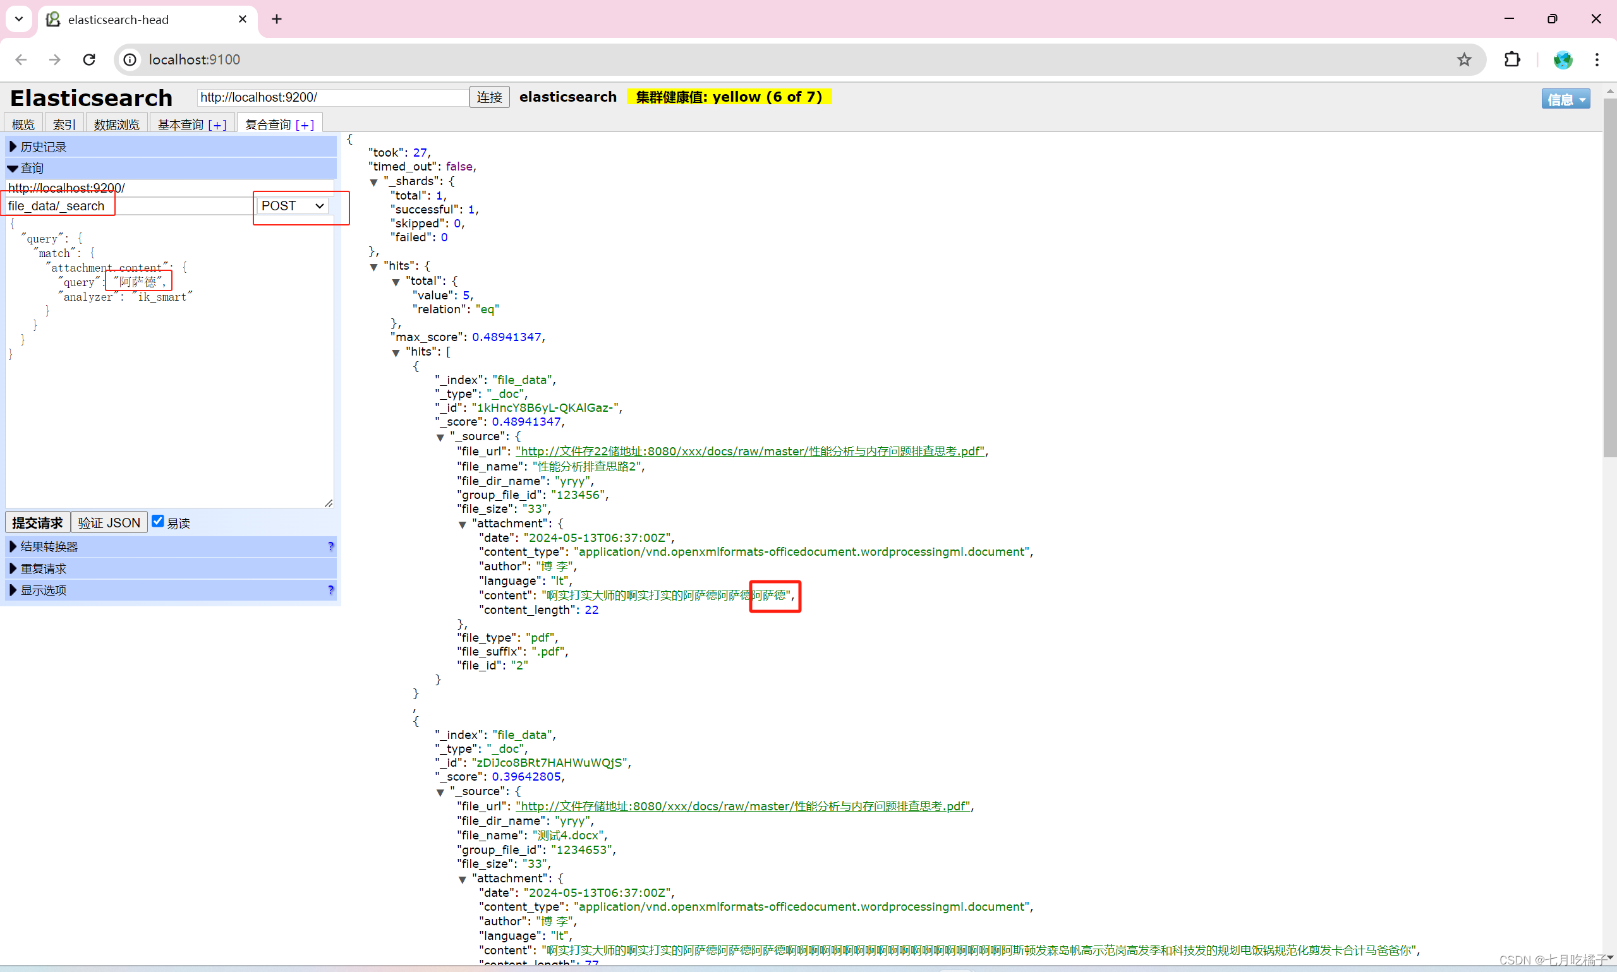
Task: Open the 信息 dropdown menu
Action: pyautogui.click(x=1565, y=99)
